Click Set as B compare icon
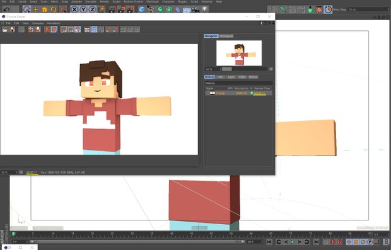391x250 pixels. click(115, 30)
